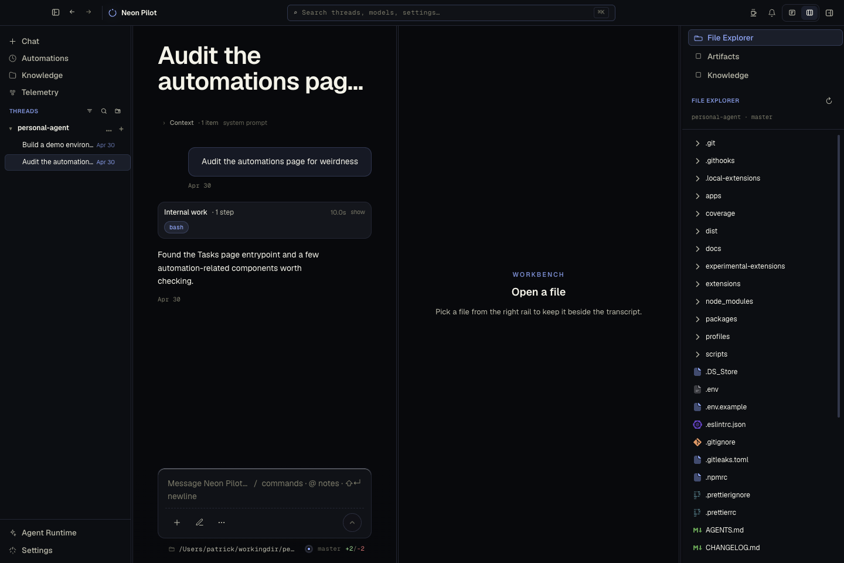
Task: Open Agent Runtime
Action: click(66, 533)
